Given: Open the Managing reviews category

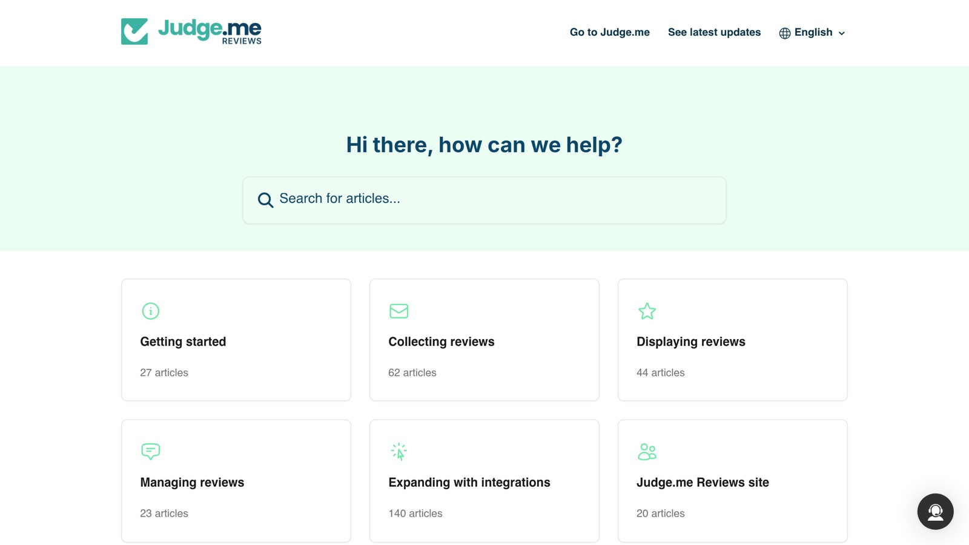Looking at the screenshot, I should click(x=236, y=481).
